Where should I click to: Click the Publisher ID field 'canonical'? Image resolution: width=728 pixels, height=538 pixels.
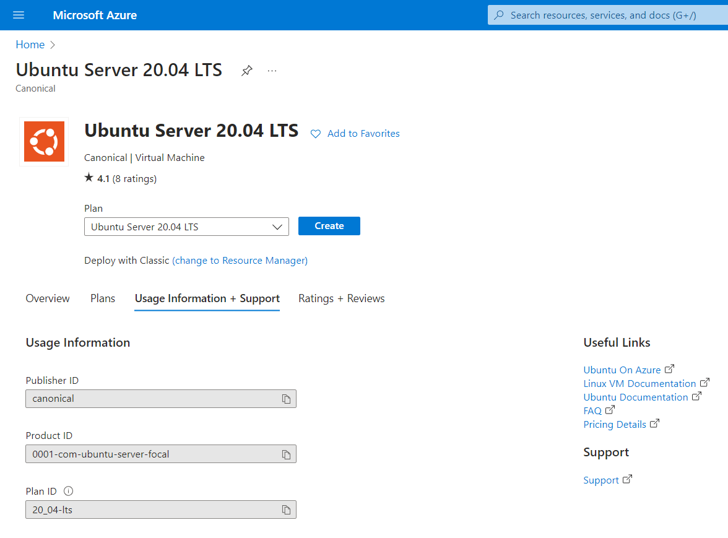[161, 399]
